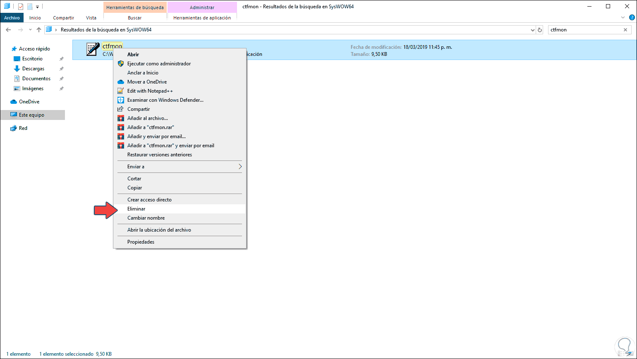Click the OneDrive cloud icon for Mover a OneDrive
Image resolution: width=637 pixels, height=359 pixels.
(x=120, y=82)
